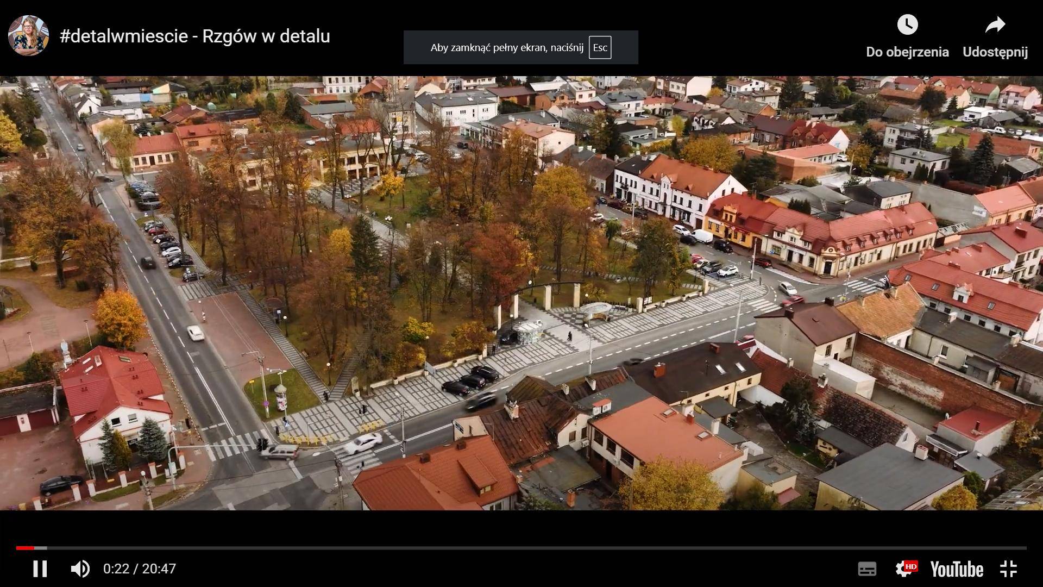Open the channel's profile avatar

point(28,35)
